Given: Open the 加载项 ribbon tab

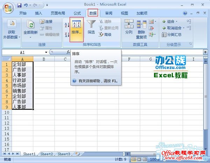Looking at the screenshot, I should click(142, 13).
